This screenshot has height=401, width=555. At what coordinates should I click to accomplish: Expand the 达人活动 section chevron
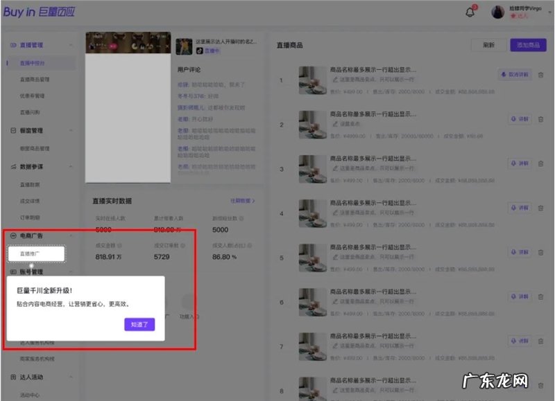coord(71,377)
